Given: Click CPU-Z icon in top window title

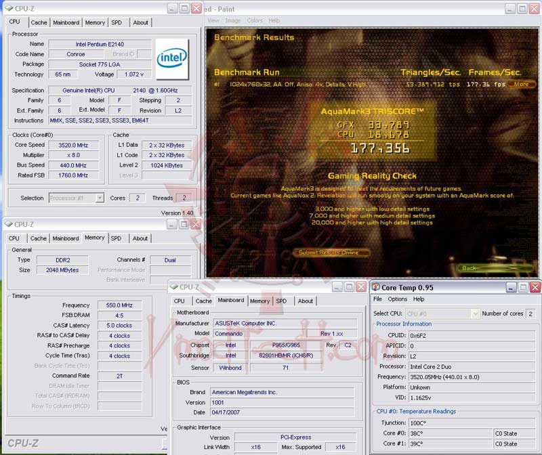Looking at the screenshot, I should coord(9,8).
